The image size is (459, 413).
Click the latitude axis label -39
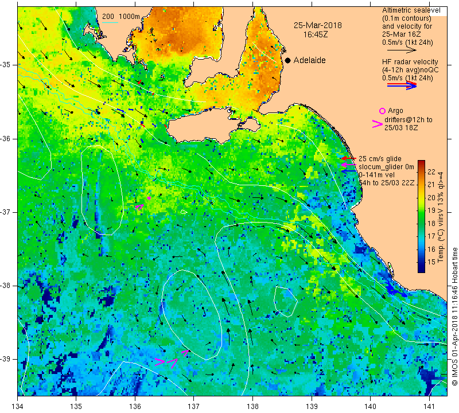[5, 359]
